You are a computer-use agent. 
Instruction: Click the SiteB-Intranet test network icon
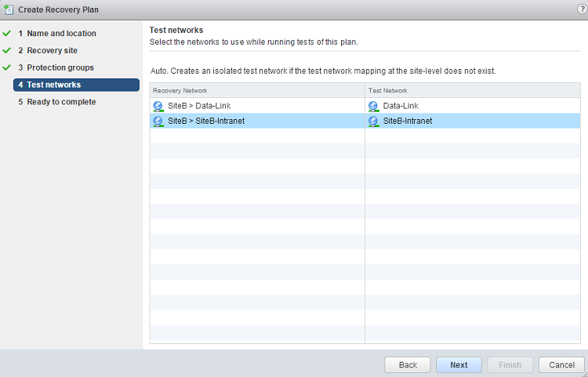point(373,121)
